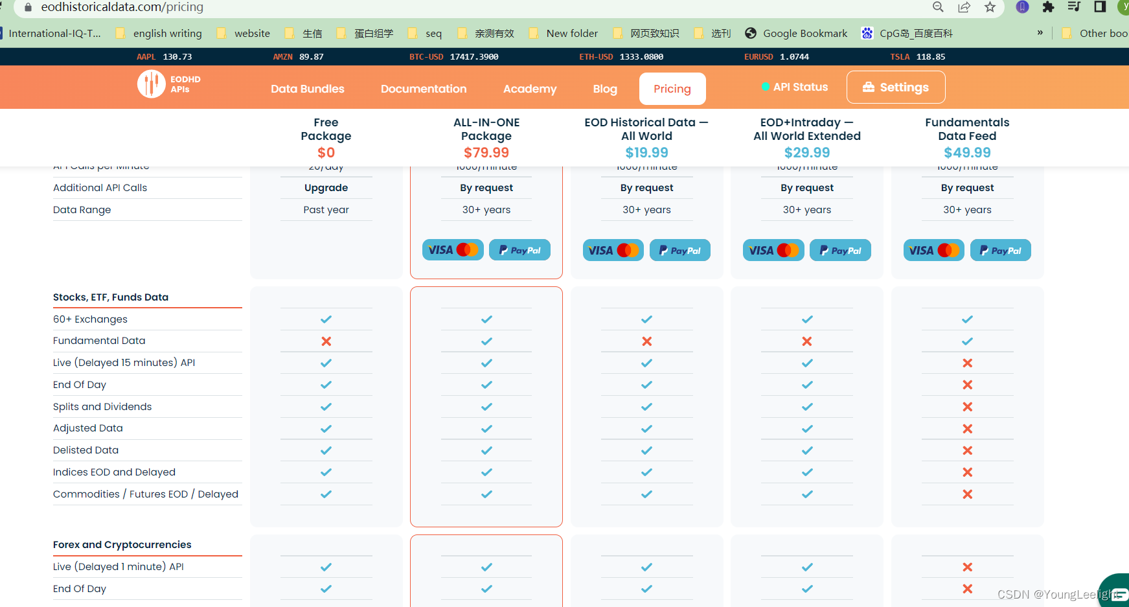Screen dimensions: 1129x607
Task: Click the Fundamentals Data Feed $49.99 price
Action: coord(967,153)
